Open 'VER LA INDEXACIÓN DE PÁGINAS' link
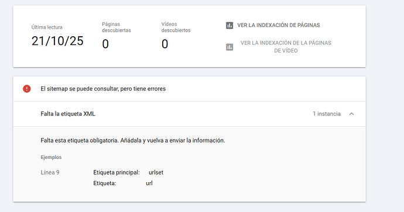The height and width of the screenshot is (212, 404). tap(279, 25)
